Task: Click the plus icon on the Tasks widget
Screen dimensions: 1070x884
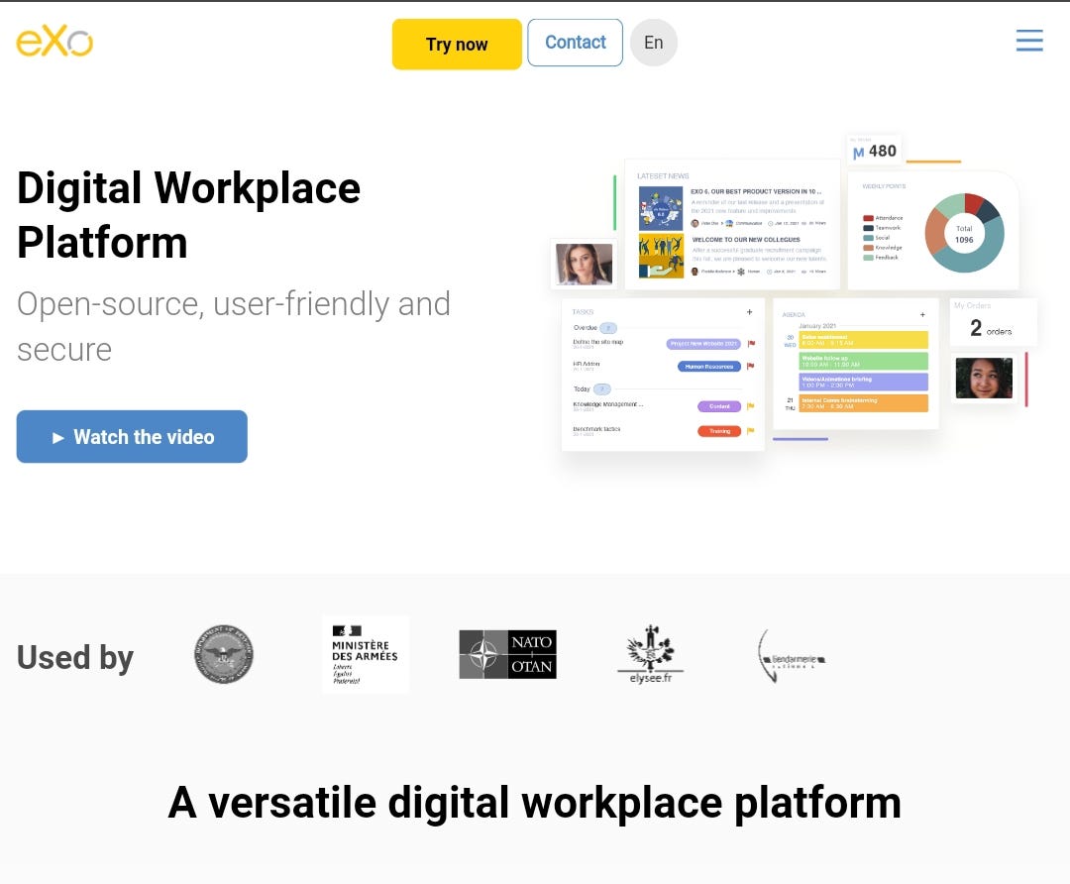Action: [749, 312]
